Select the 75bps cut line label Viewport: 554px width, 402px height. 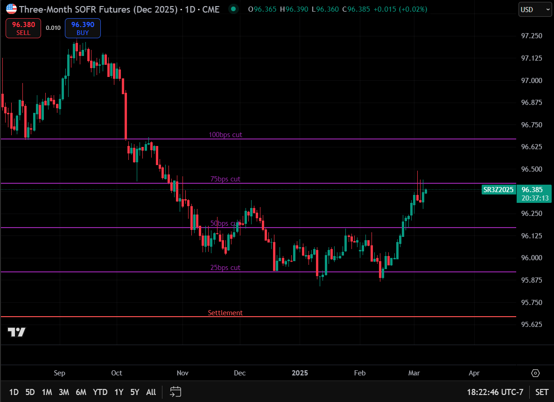click(x=225, y=179)
